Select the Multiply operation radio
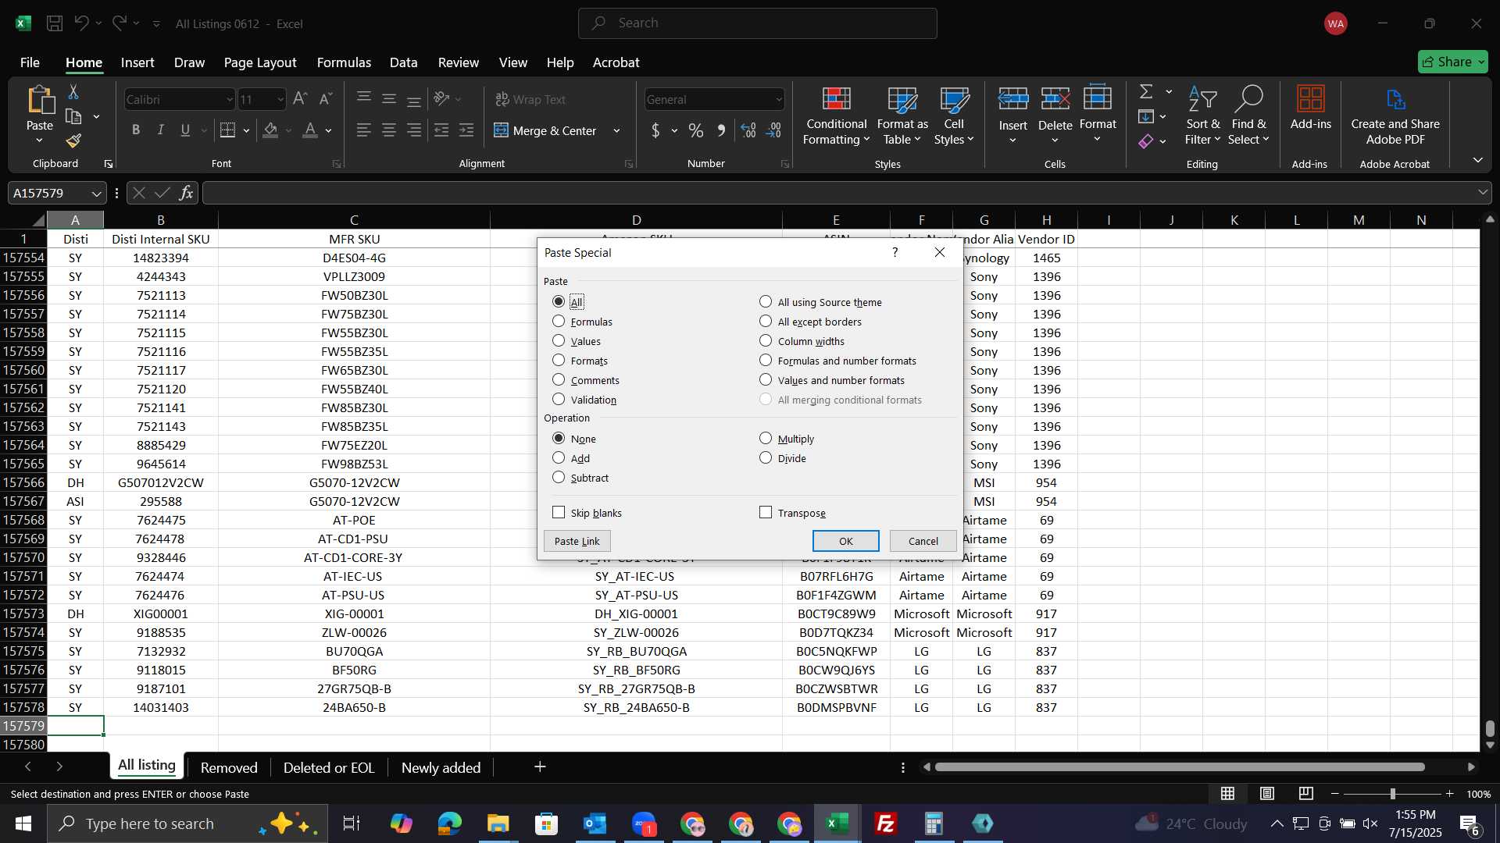 [787, 439]
